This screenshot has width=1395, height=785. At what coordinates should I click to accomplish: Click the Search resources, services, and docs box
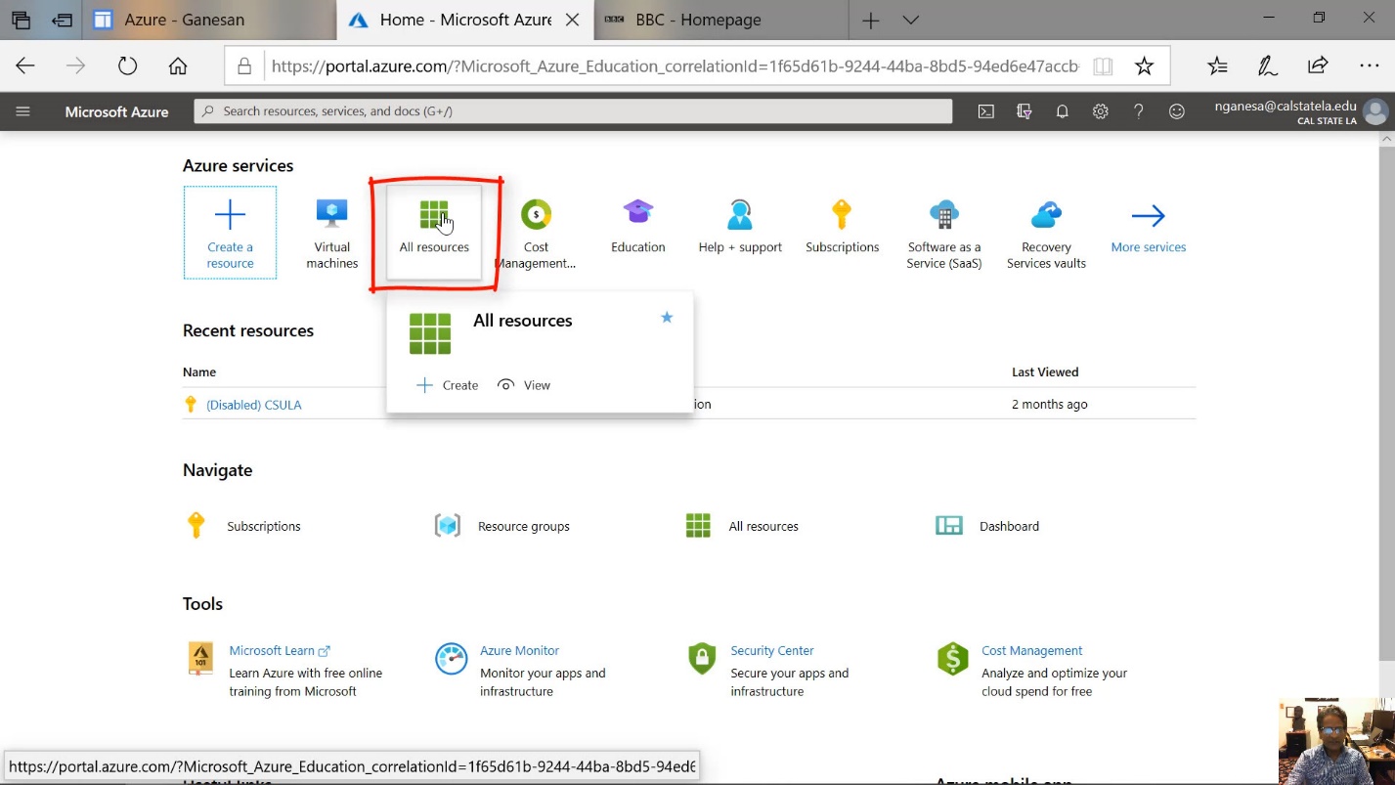pyautogui.click(x=573, y=111)
